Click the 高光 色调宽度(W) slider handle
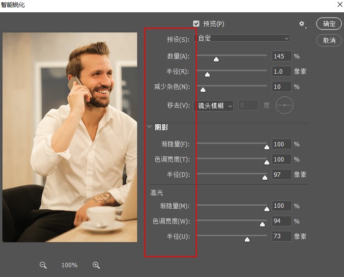This screenshot has height=277, width=344. click(262, 224)
